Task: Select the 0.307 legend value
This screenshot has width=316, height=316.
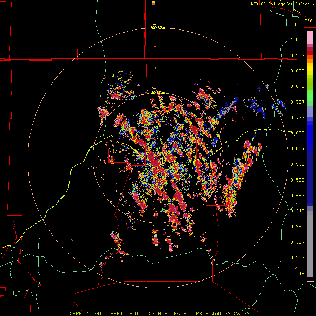Action: [x=297, y=242]
